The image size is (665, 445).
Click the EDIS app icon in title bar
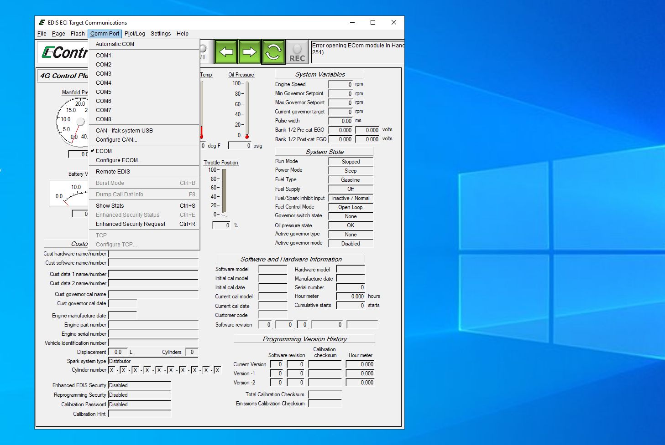click(42, 22)
